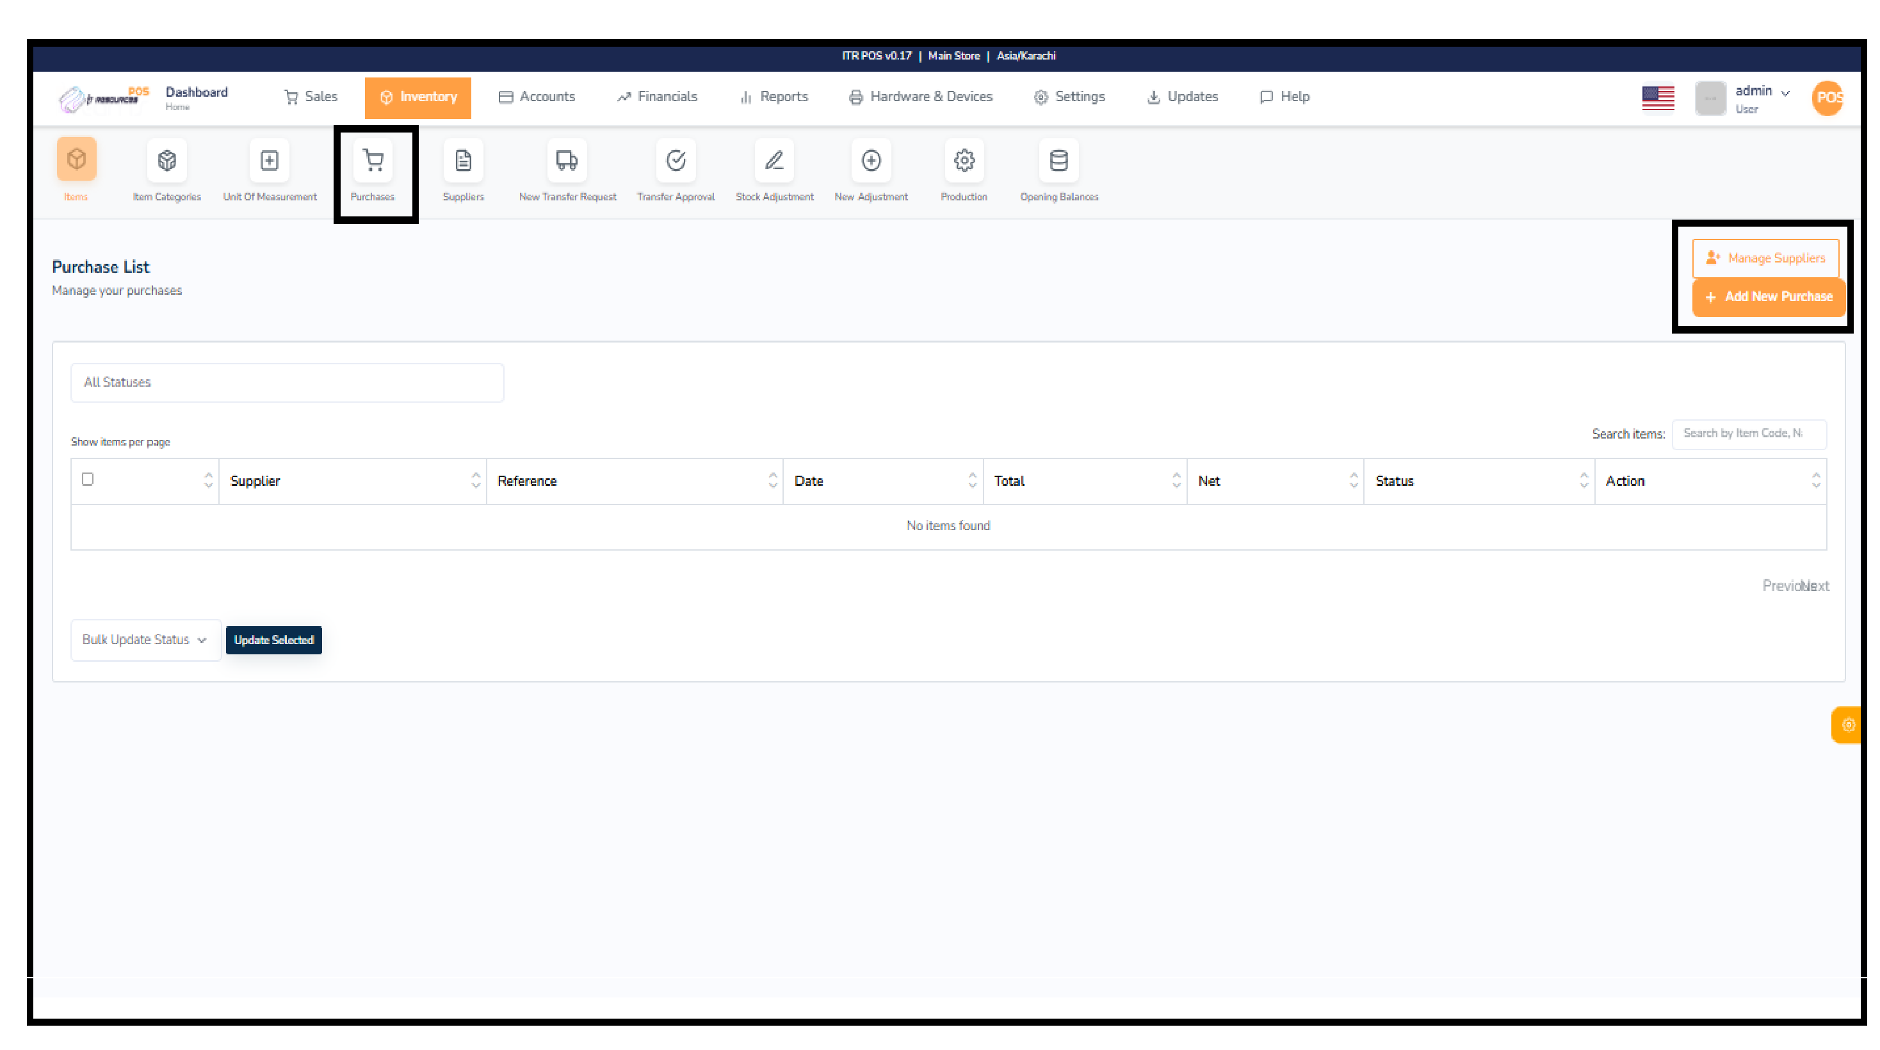Open Unit Of Measurement
1880x1050 pixels.
coord(268,169)
